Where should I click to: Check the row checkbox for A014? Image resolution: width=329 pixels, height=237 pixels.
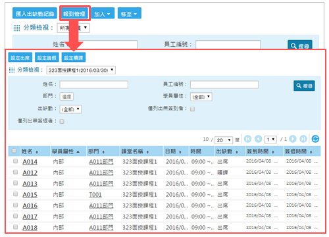(15, 161)
